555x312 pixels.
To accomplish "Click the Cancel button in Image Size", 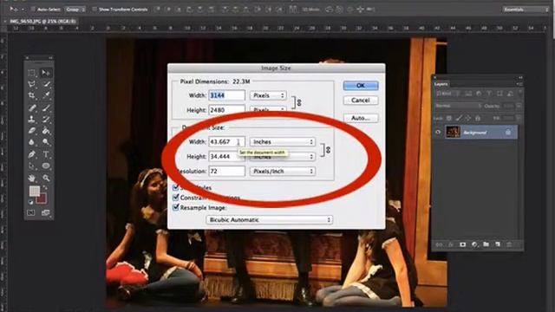I will click(x=361, y=101).
